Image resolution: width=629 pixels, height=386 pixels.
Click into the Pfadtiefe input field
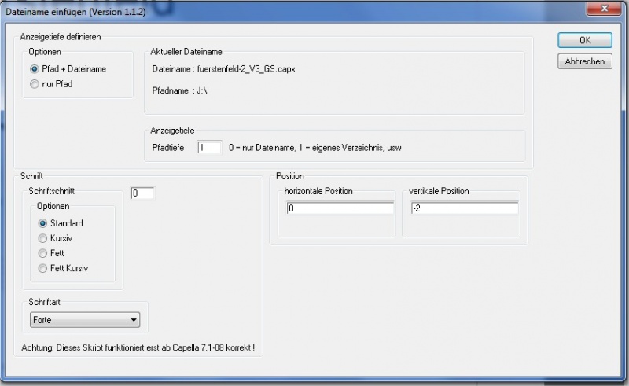210,148
